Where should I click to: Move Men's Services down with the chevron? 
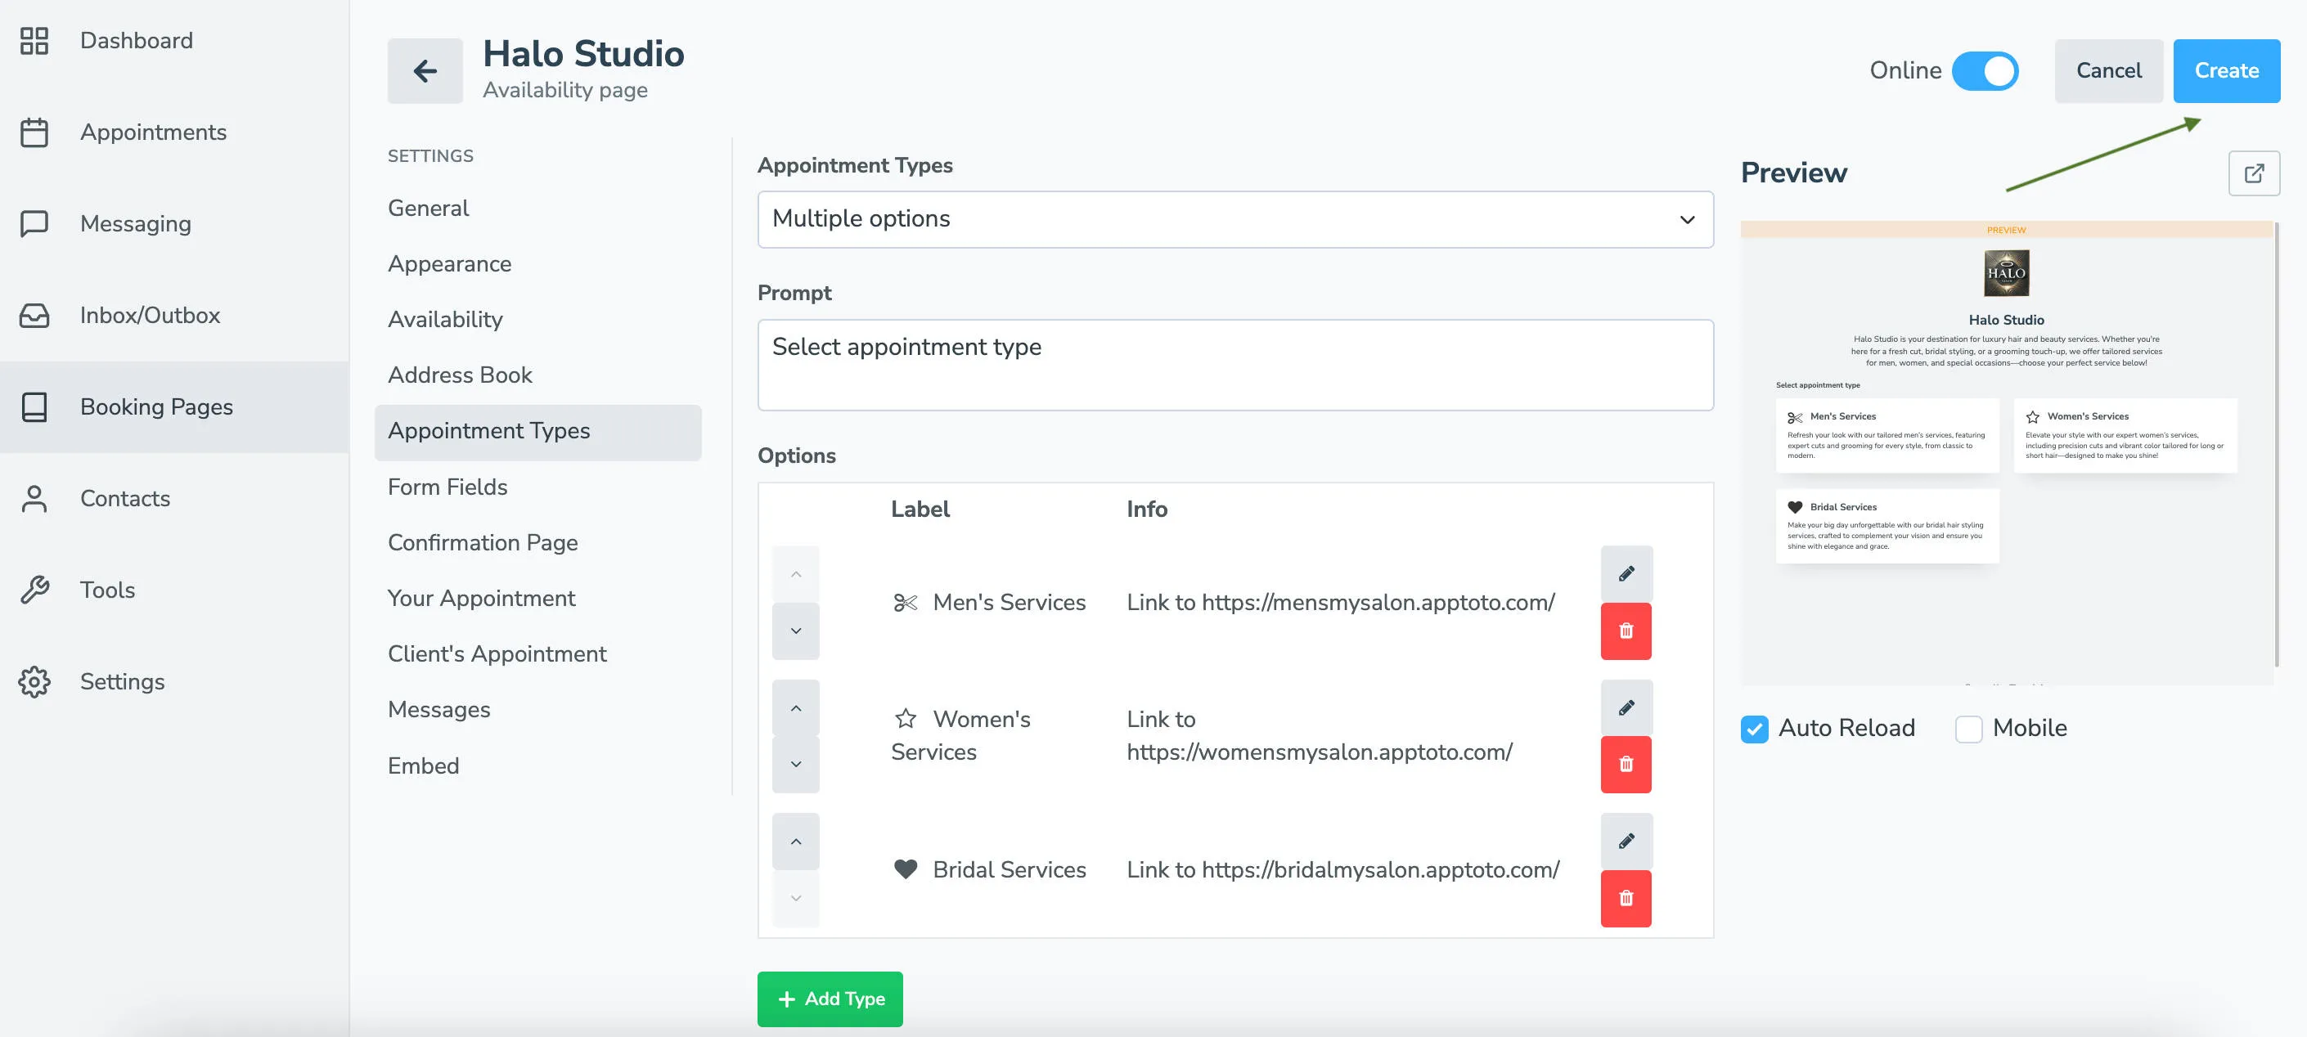coord(795,631)
